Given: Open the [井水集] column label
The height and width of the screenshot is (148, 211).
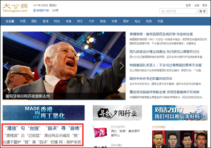Looking at the screenshot, I should point(116,145).
